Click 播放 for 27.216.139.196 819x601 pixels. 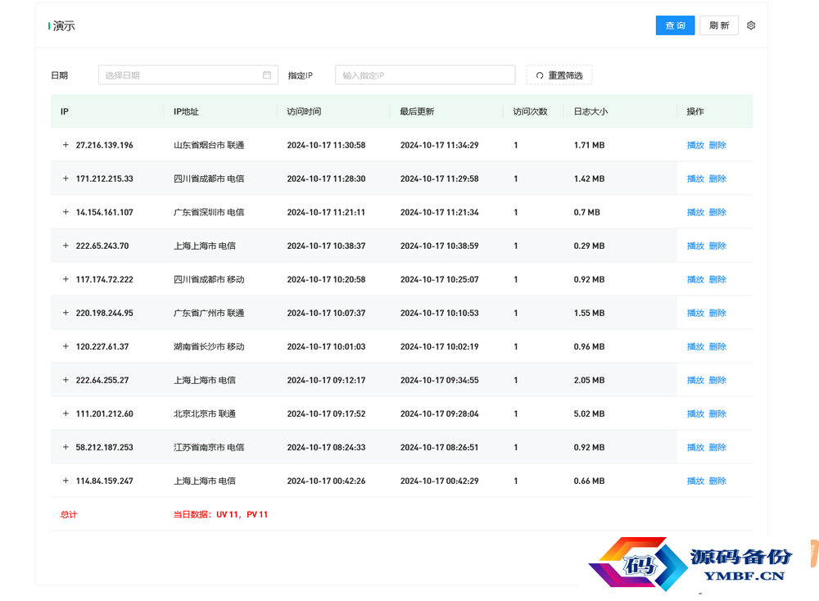click(x=695, y=145)
